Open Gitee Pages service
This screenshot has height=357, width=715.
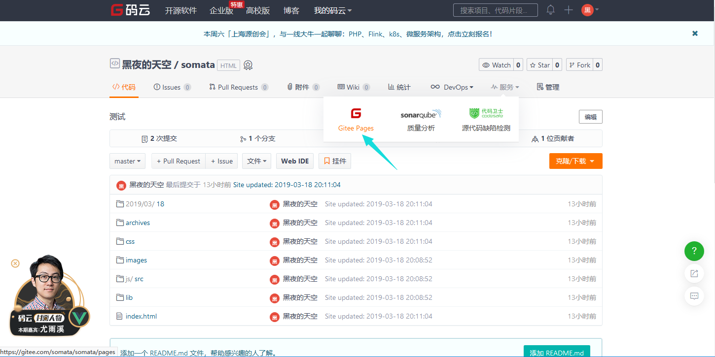pyautogui.click(x=356, y=120)
